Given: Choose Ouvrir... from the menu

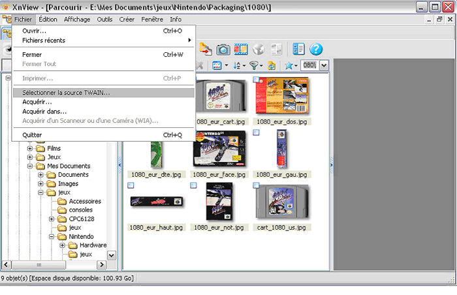Looking at the screenshot, I should (x=103, y=31).
